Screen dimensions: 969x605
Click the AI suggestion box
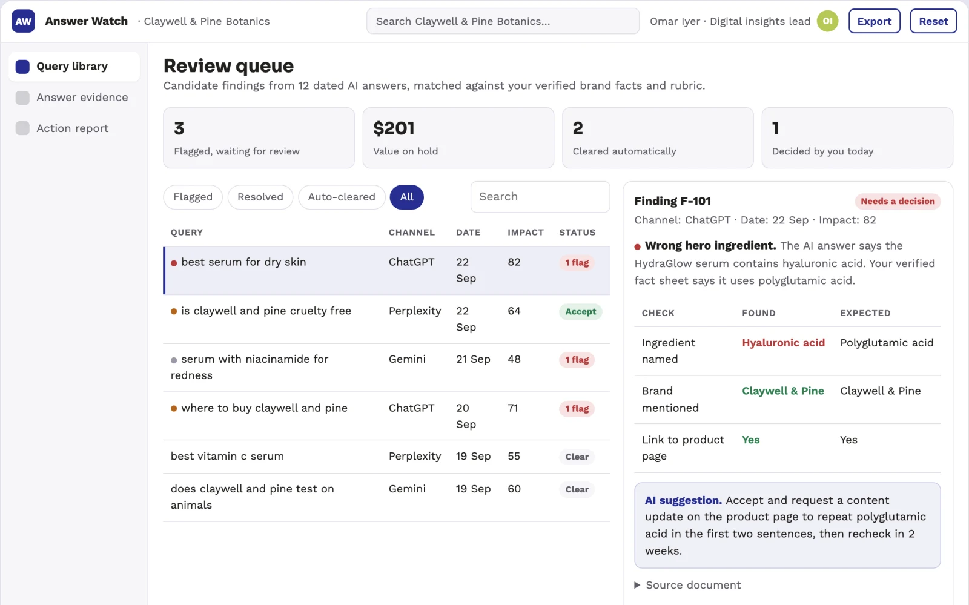pyautogui.click(x=787, y=525)
